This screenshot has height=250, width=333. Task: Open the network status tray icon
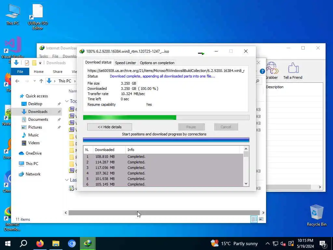coord(275,243)
